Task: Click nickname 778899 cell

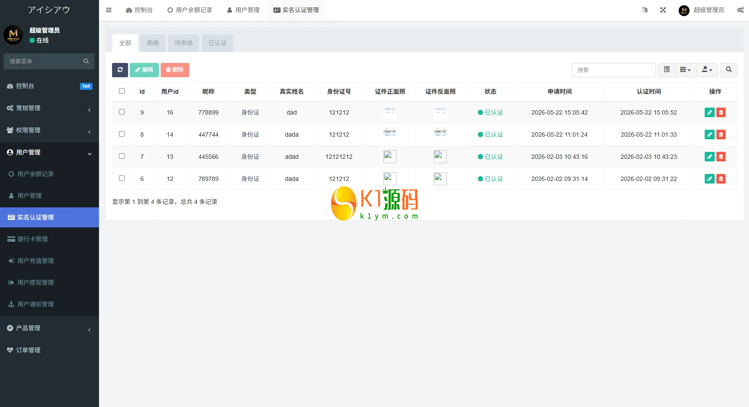Action: pyautogui.click(x=208, y=112)
